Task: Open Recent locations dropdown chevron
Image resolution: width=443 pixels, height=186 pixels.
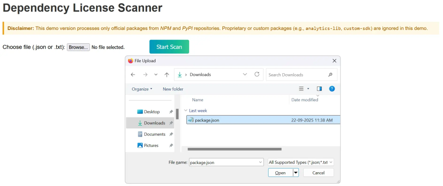Action: [x=156, y=75]
